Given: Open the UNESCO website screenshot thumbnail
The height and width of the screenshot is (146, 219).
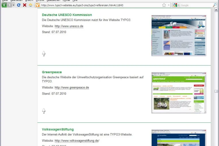Looking at the screenshot, I should pos(179,36).
